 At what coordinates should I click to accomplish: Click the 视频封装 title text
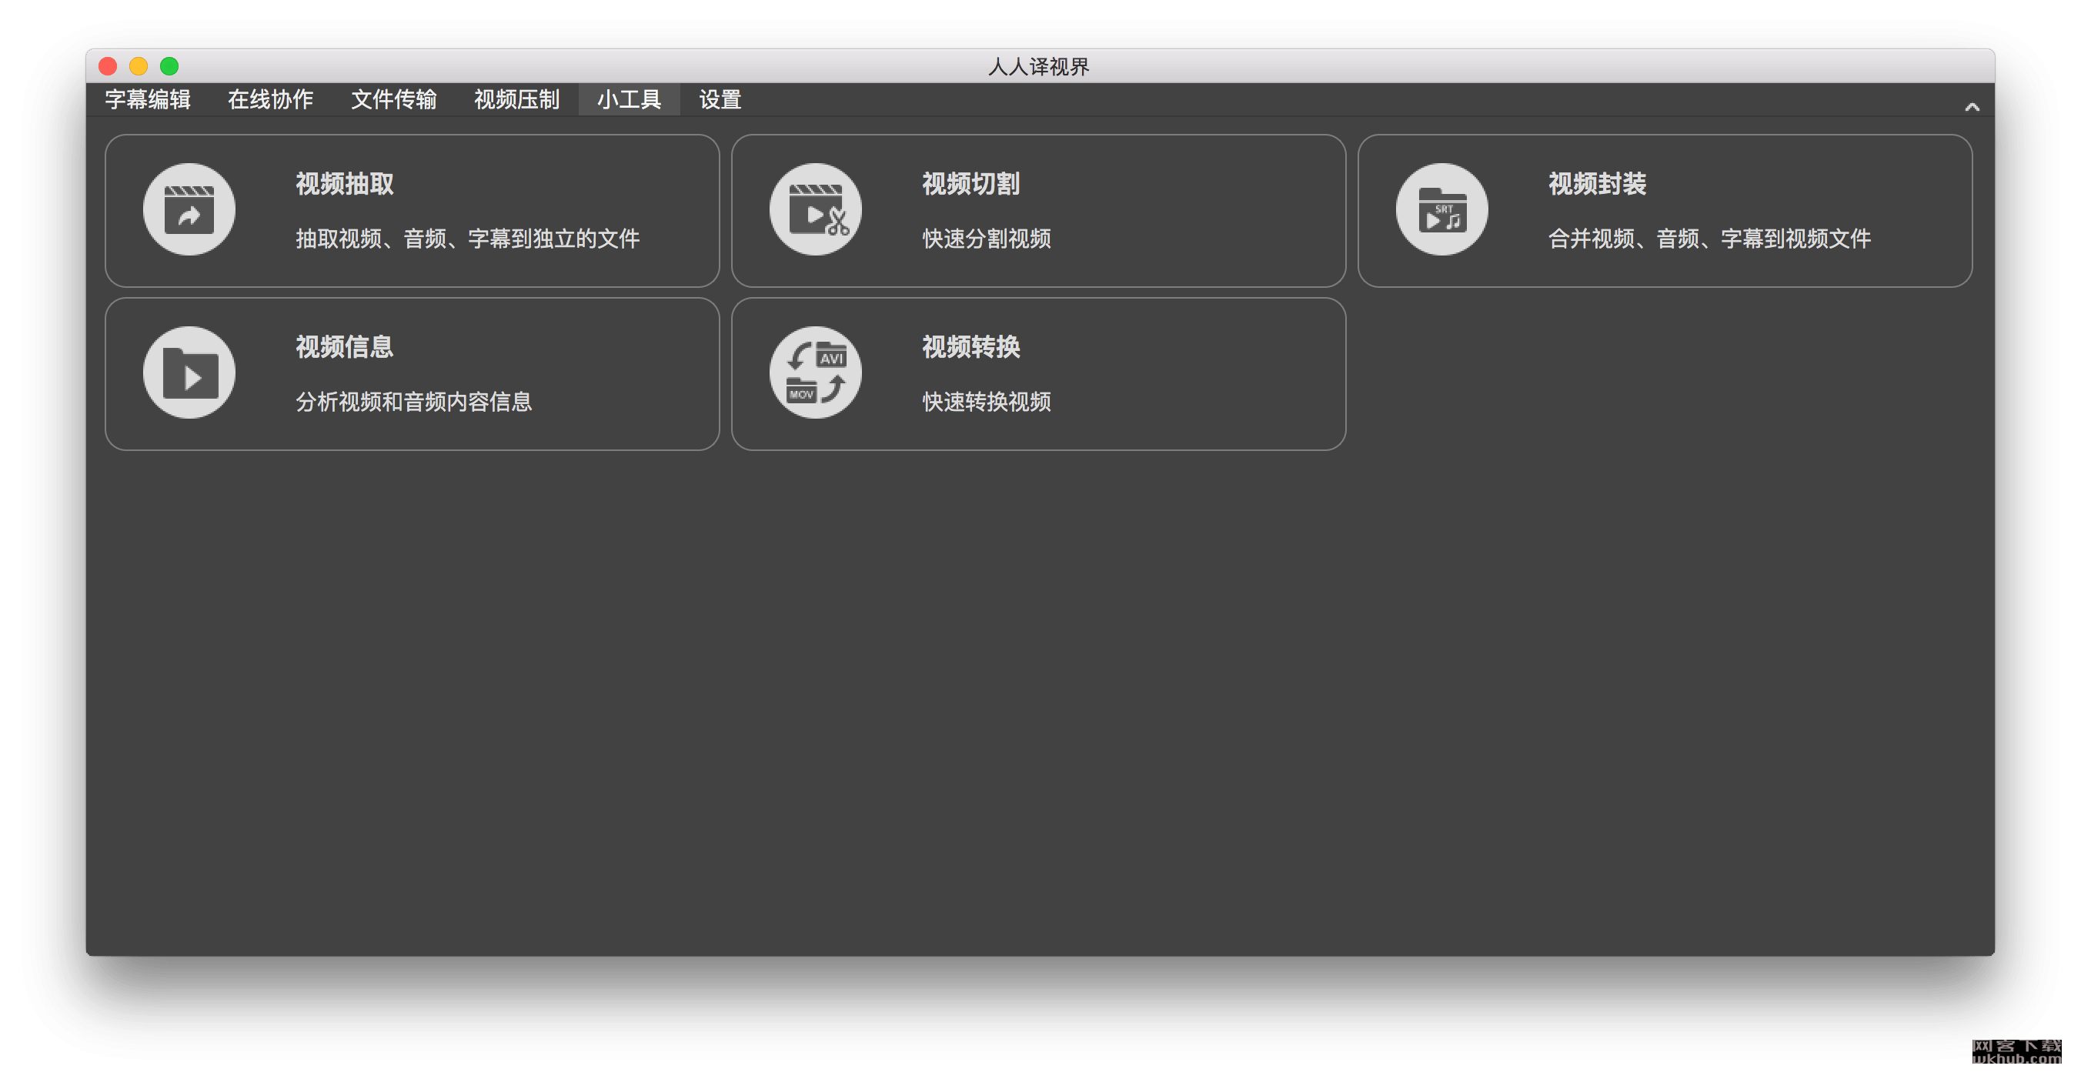[1597, 184]
